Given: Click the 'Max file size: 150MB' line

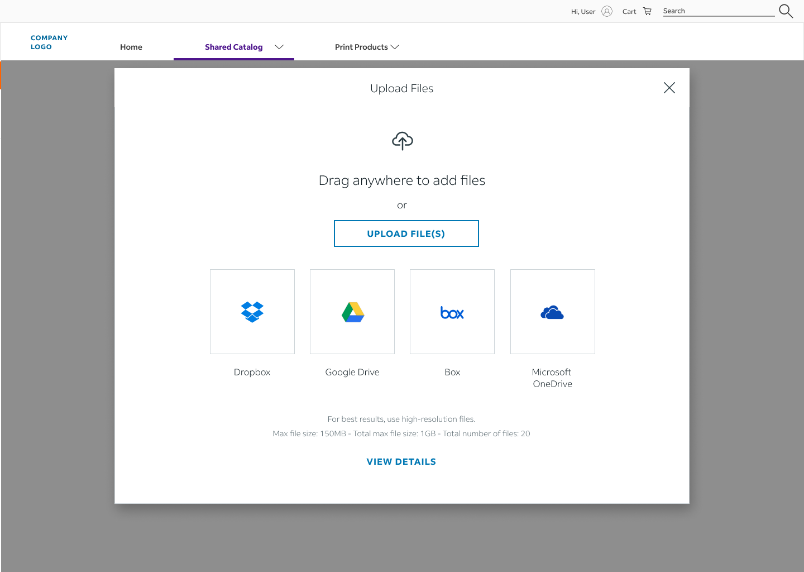Looking at the screenshot, I should tap(401, 433).
